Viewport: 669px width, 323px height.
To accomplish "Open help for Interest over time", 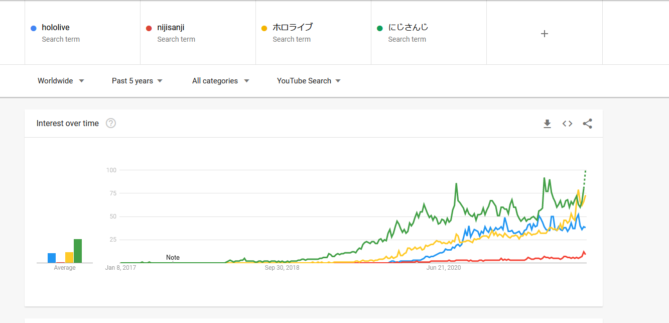I will pyautogui.click(x=111, y=124).
